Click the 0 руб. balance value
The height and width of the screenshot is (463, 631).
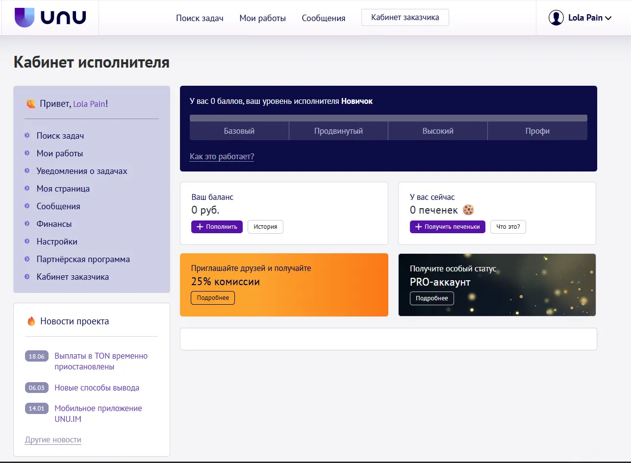pos(205,210)
